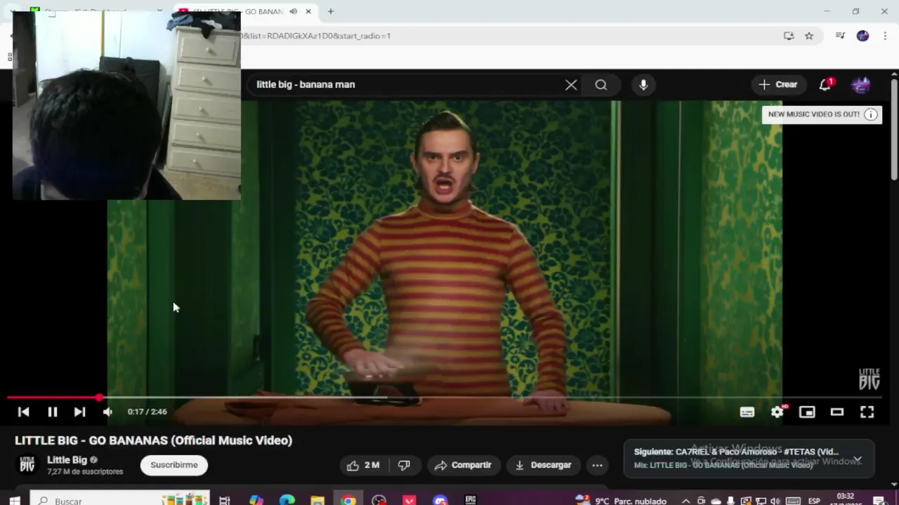Mute the tab via its speaker icon
Image resolution: width=899 pixels, height=505 pixels.
tap(293, 11)
